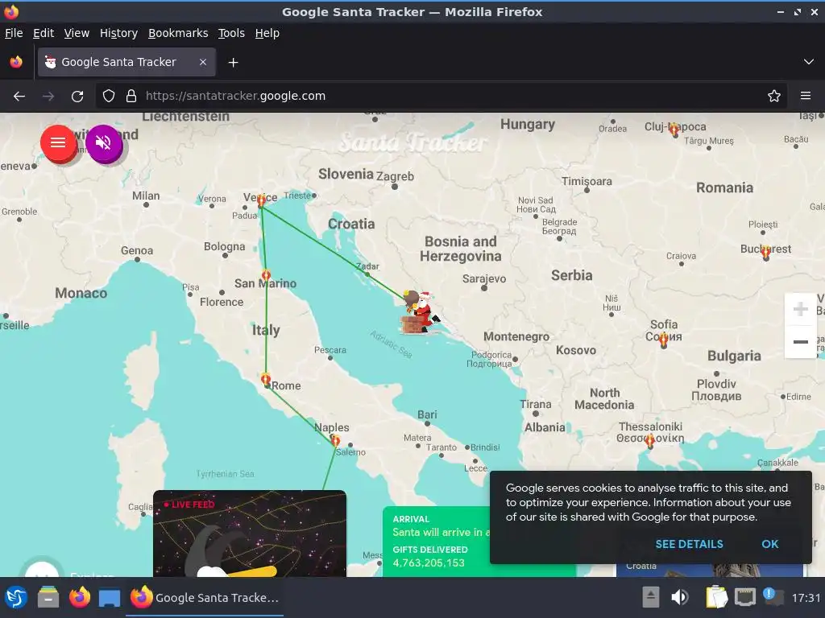The width and height of the screenshot is (825, 618).
Task: Open the Firefox hamburger application menu
Action: 805,97
